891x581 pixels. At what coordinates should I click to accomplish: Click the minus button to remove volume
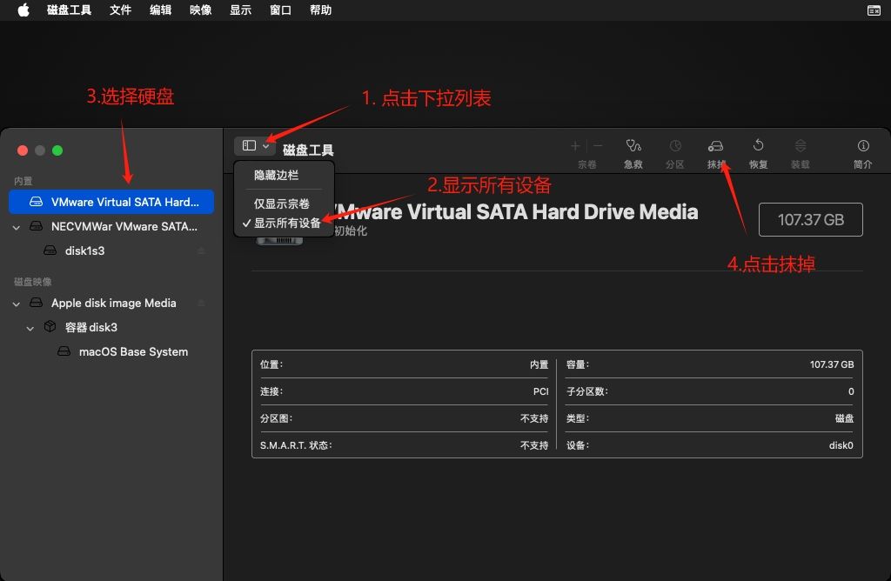coord(598,146)
